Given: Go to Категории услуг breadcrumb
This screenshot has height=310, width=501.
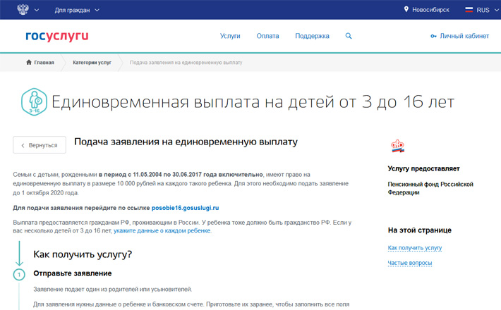Looking at the screenshot, I should (x=92, y=63).
